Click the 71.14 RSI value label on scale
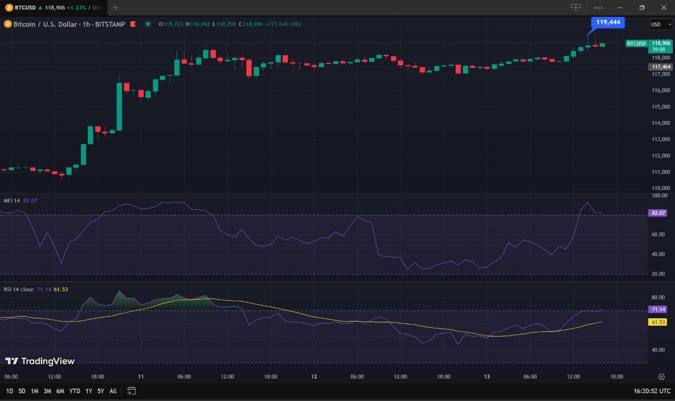The width and height of the screenshot is (675, 401). (x=658, y=309)
